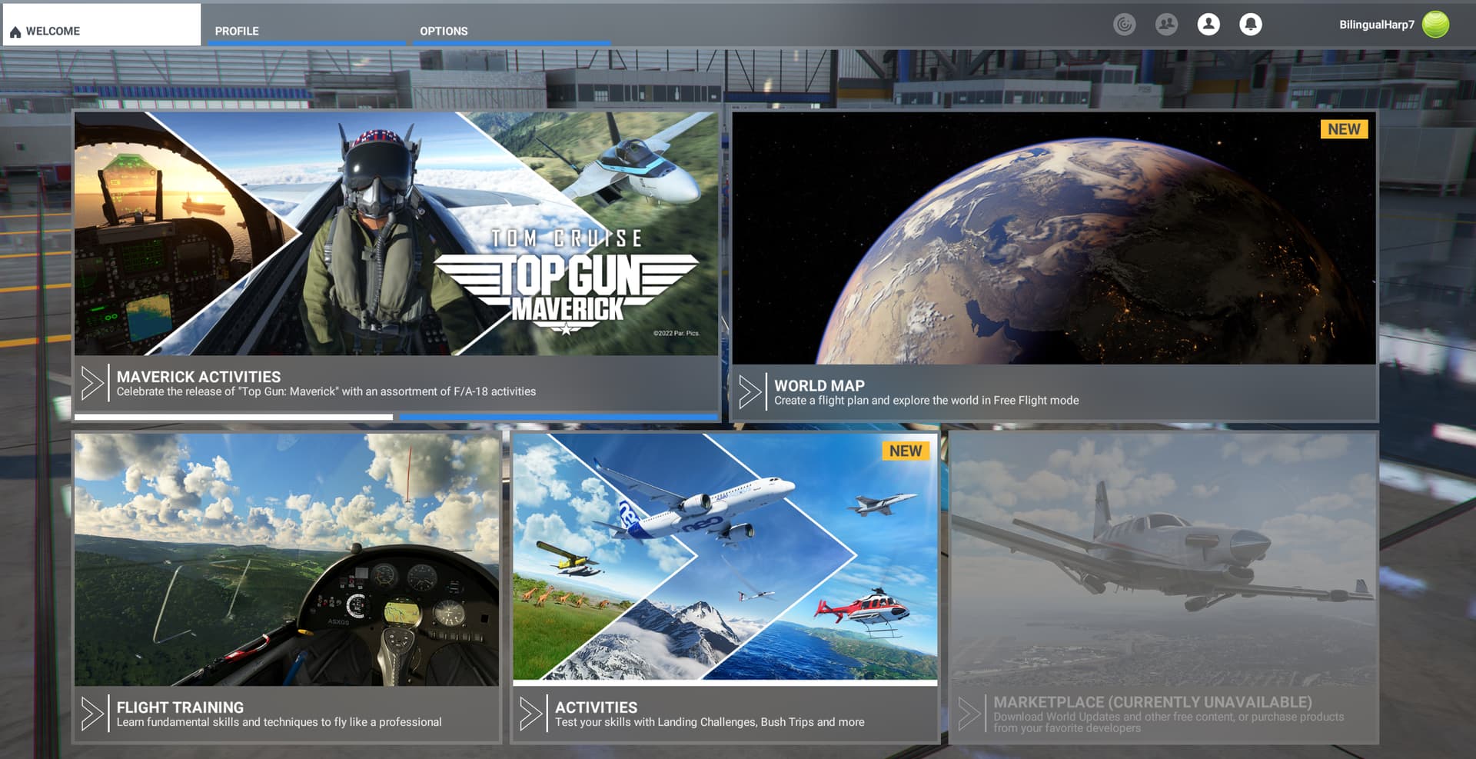The width and height of the screenshot is (1476, 759).
Task: Switch to the Profile tab
Action: point(237,32)
